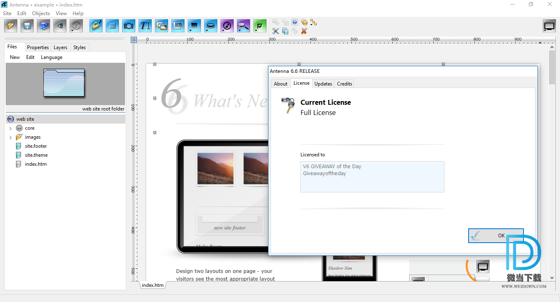The height and width of the screenshot is (302, 560).
Task: Switch to the Layers panel tab
Action: pyautogui.click(x=61, y=47)
